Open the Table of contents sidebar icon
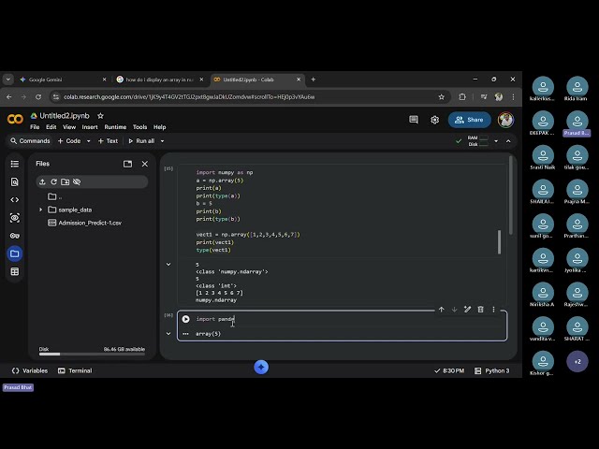Viewport: 599px width, 449px height. click(x=15, y=164)
